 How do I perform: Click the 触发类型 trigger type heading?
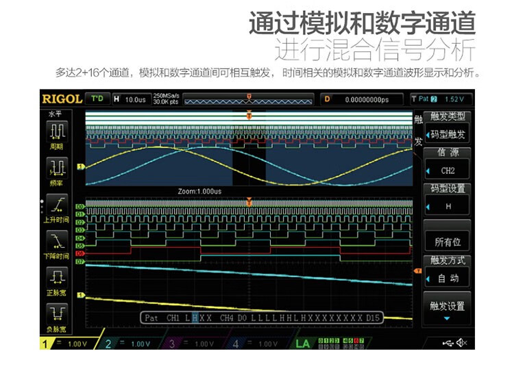tap(448, 116)
